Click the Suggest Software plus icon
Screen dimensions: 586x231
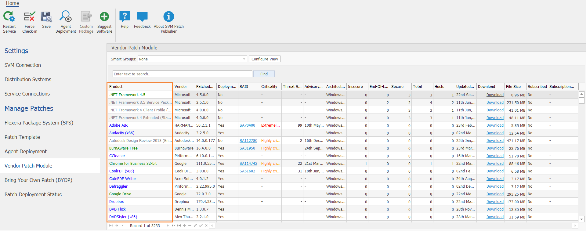(104, 16)
